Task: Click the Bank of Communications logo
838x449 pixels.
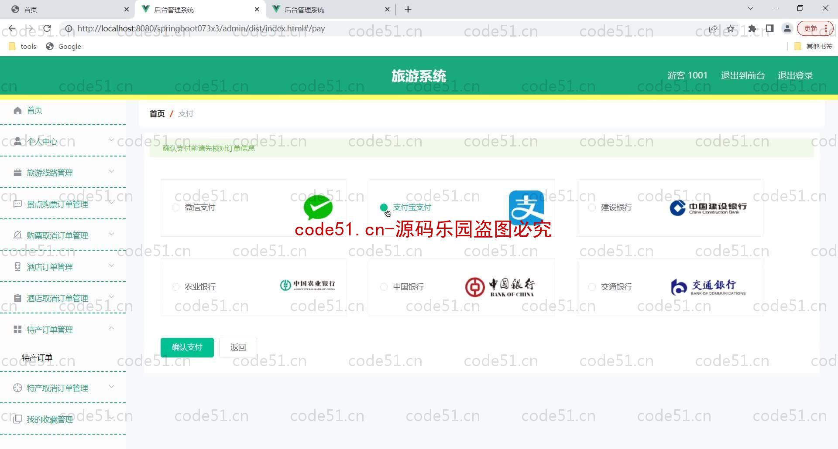Action: [708, 287]
